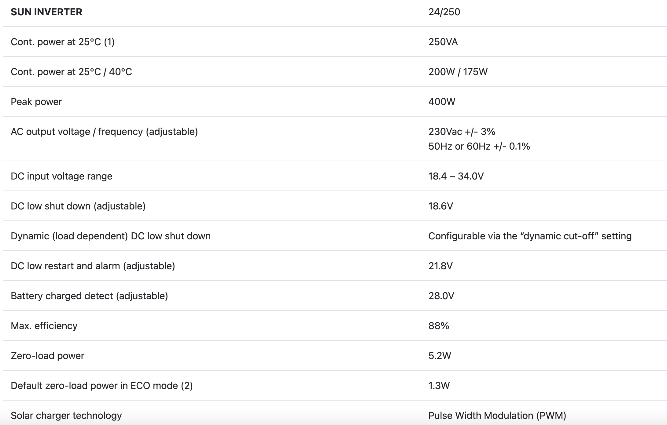Click the SUN INVERTER table header

coord(46,12)
